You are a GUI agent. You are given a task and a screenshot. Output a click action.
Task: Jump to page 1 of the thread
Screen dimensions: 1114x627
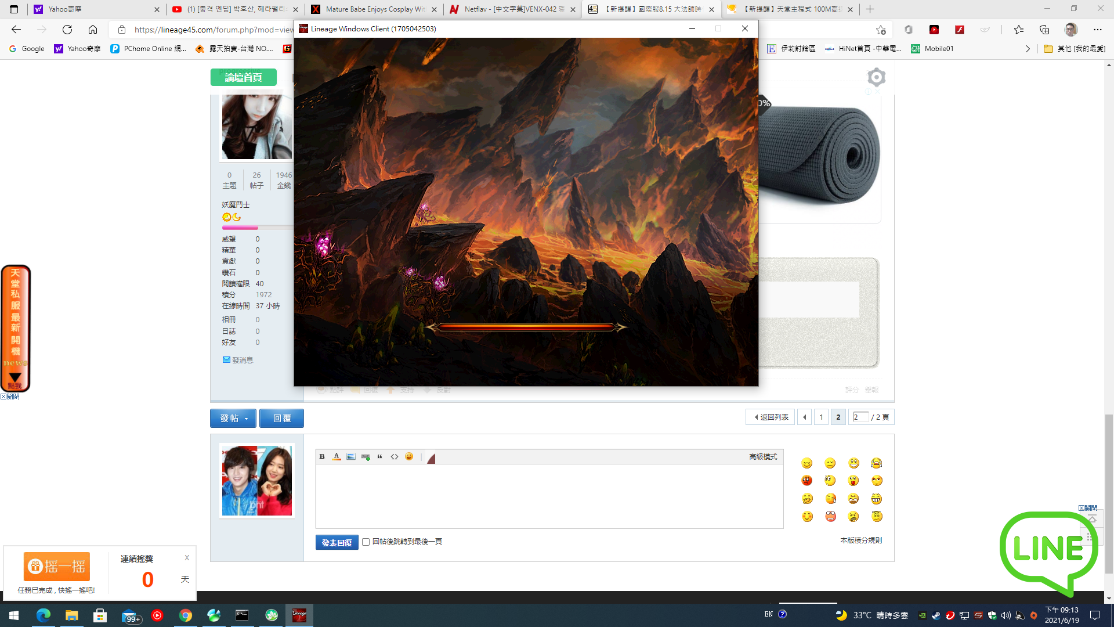(x=821, y=417)
